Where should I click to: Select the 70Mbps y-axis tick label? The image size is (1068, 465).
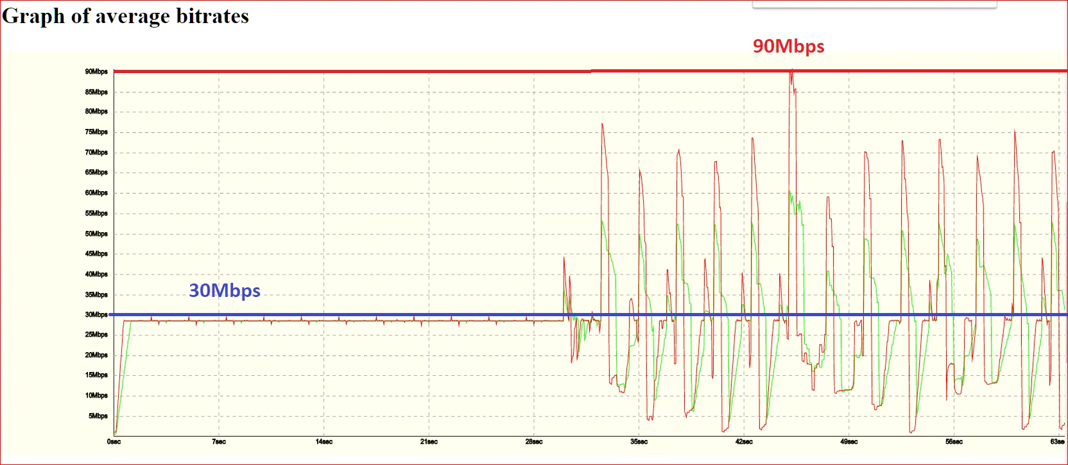pos(96,153)
